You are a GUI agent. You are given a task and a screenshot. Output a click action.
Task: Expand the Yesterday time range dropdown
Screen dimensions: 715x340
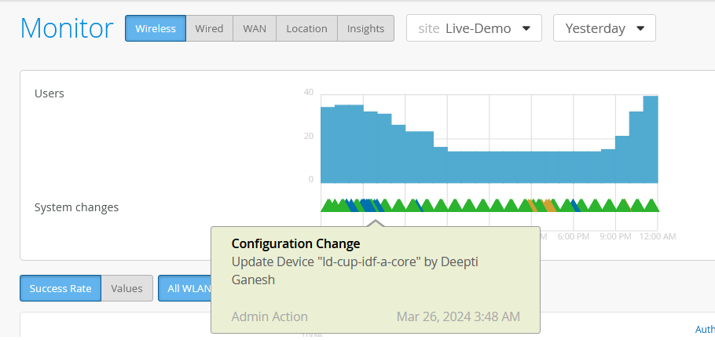click(x=604, y=29)
